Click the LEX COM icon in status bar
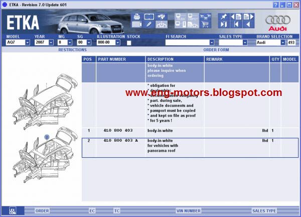Screen dimensions: 301x217 point(13,210)
